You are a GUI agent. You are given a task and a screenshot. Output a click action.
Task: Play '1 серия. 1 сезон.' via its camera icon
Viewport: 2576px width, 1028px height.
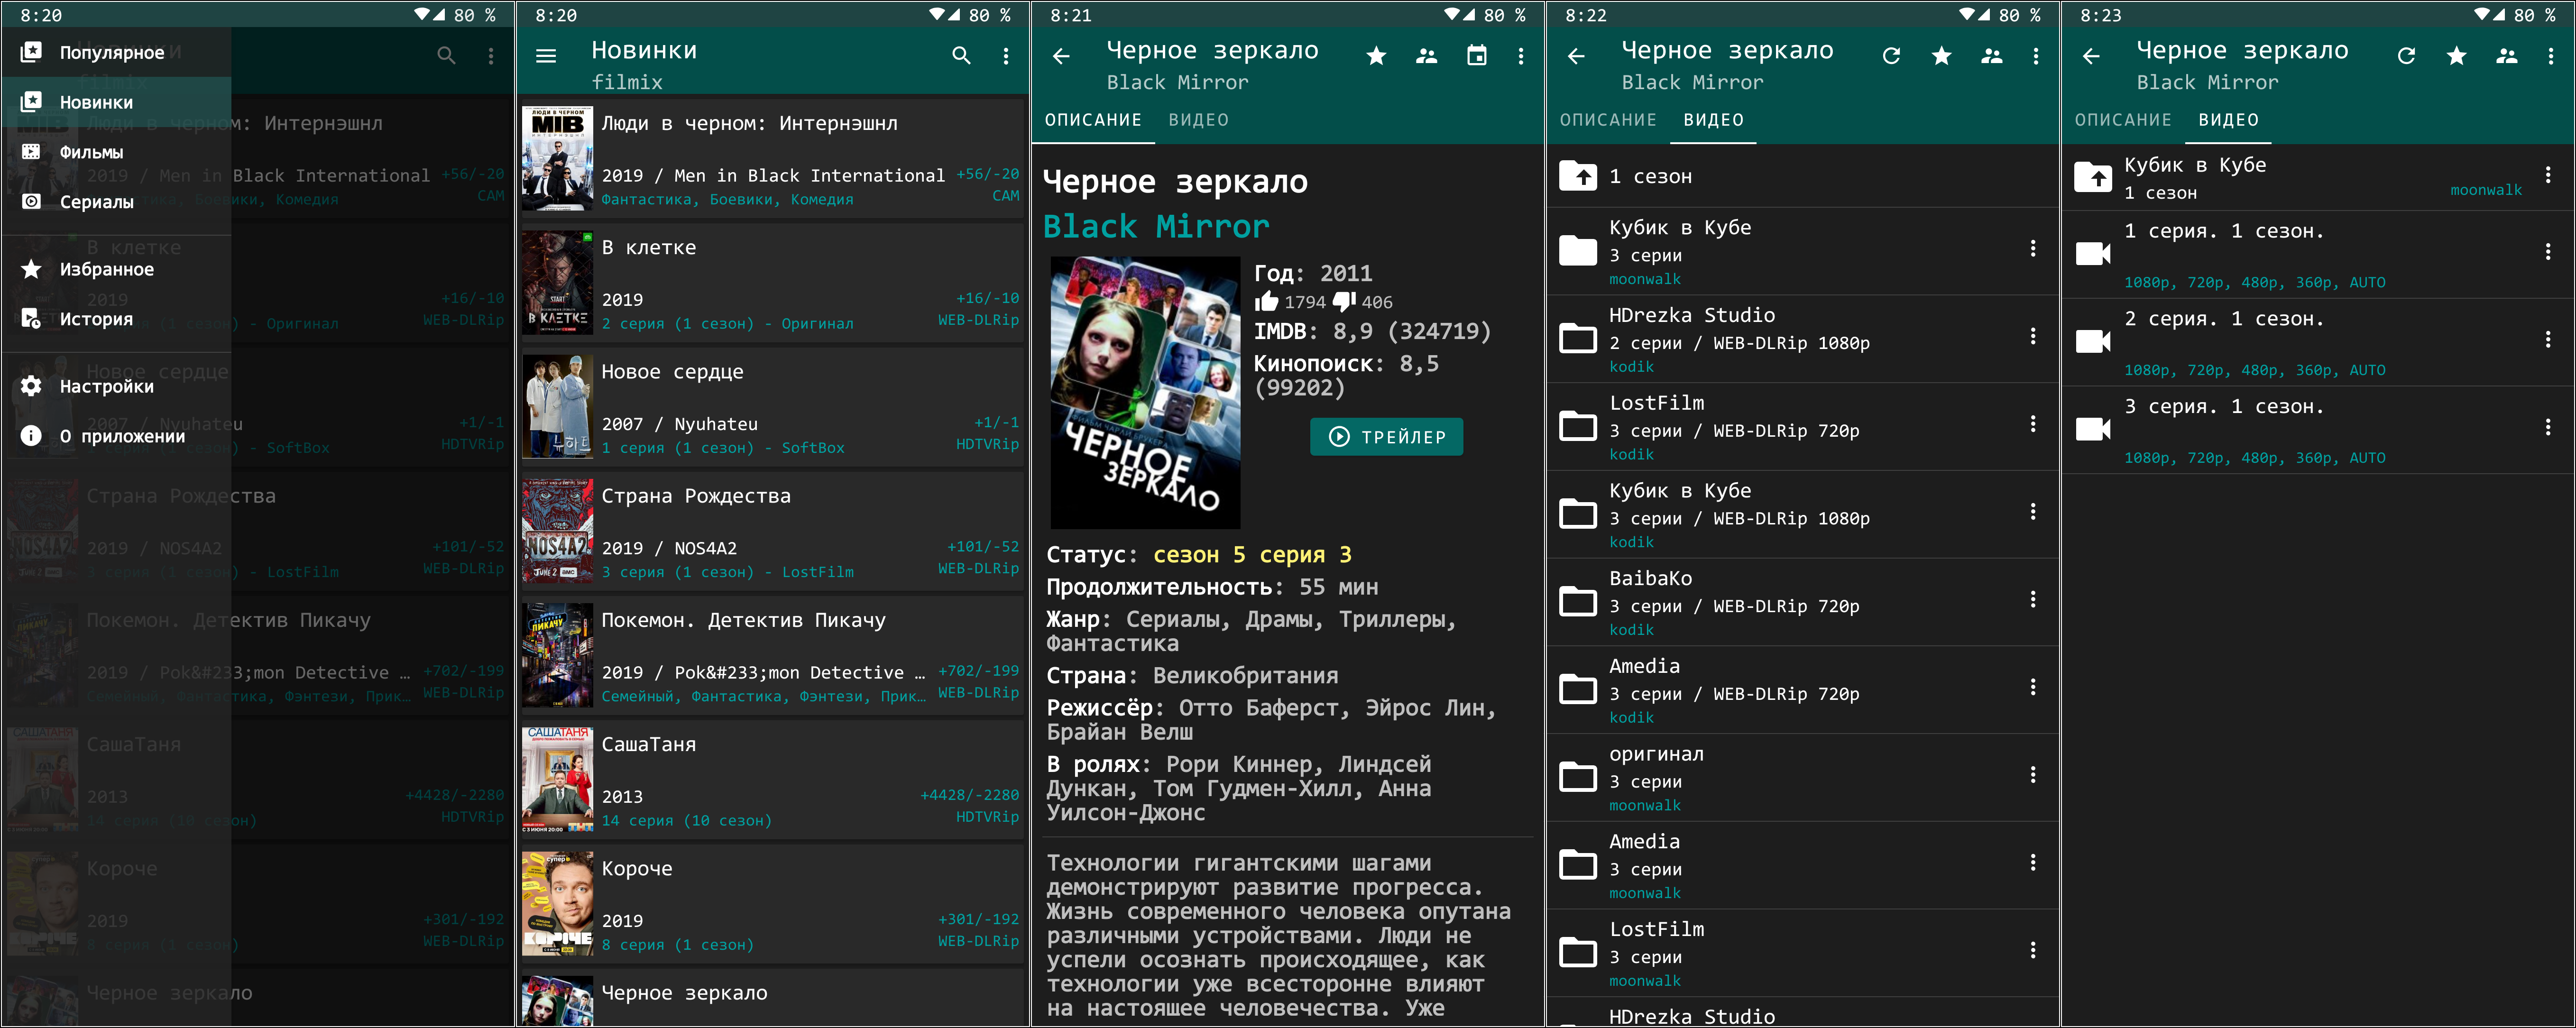[x=2093, y=253]
